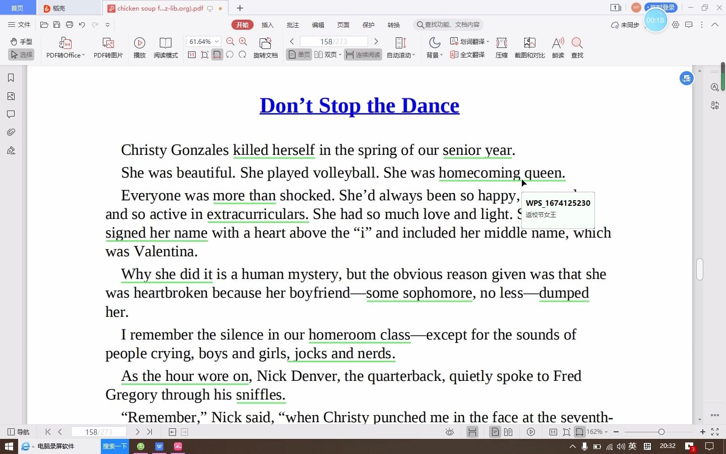Open the settings gear icon
This screenshot has width=726, height=454.
click(x=676, y=25)
